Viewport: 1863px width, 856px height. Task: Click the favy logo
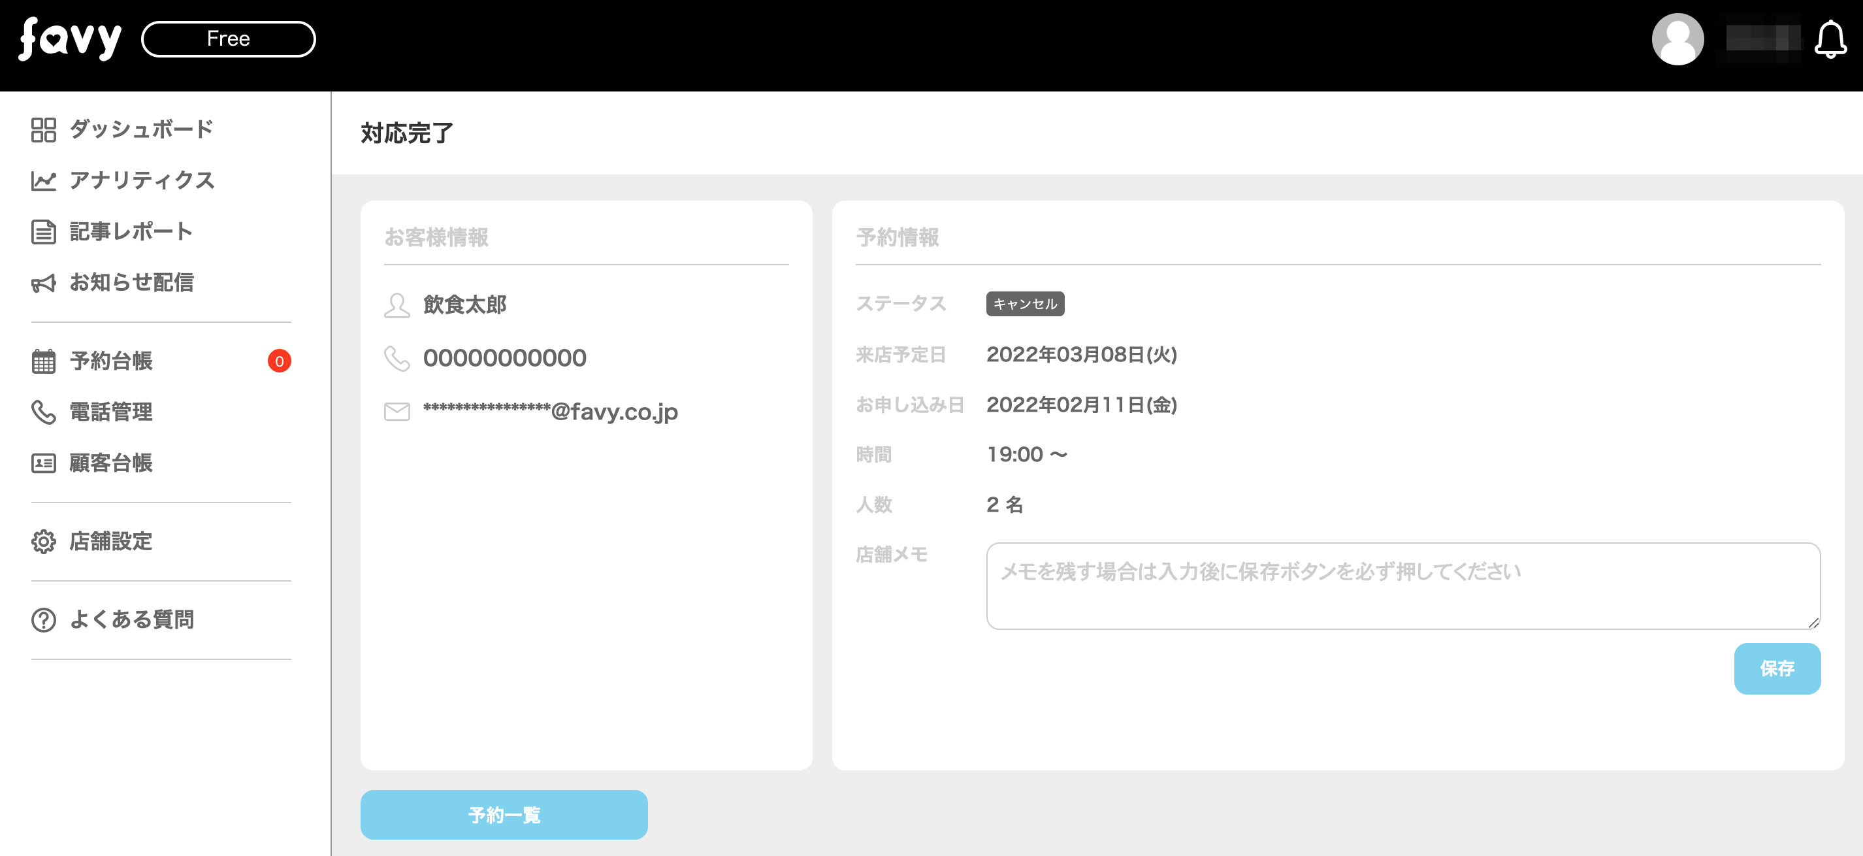point(70,39)
